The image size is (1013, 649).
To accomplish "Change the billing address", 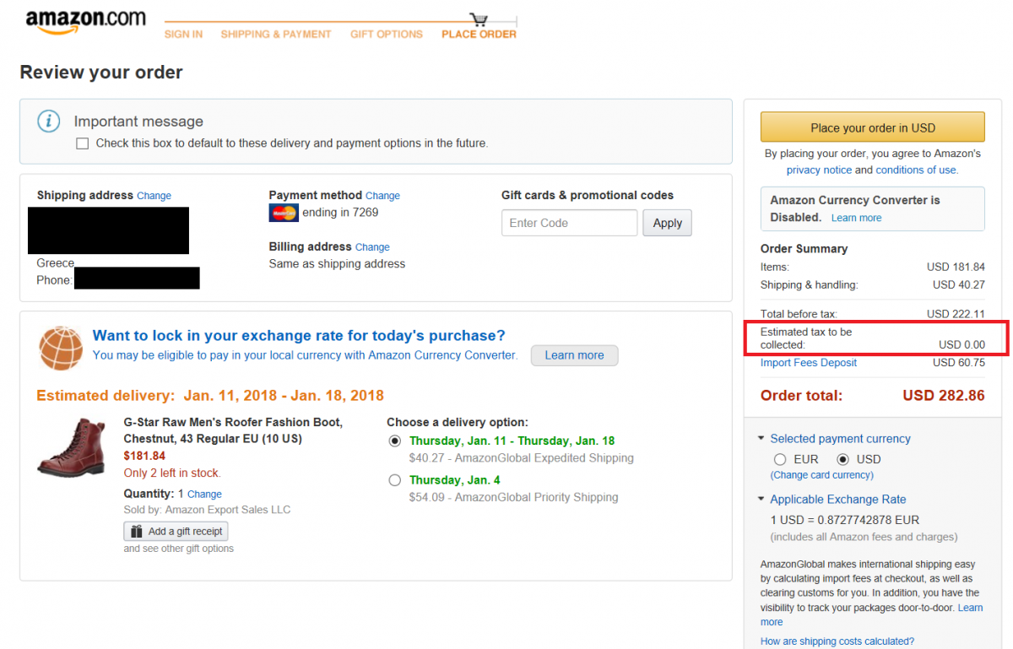I will coord(372,247).
